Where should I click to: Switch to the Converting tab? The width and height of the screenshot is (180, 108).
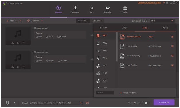(x=83, y=21)
